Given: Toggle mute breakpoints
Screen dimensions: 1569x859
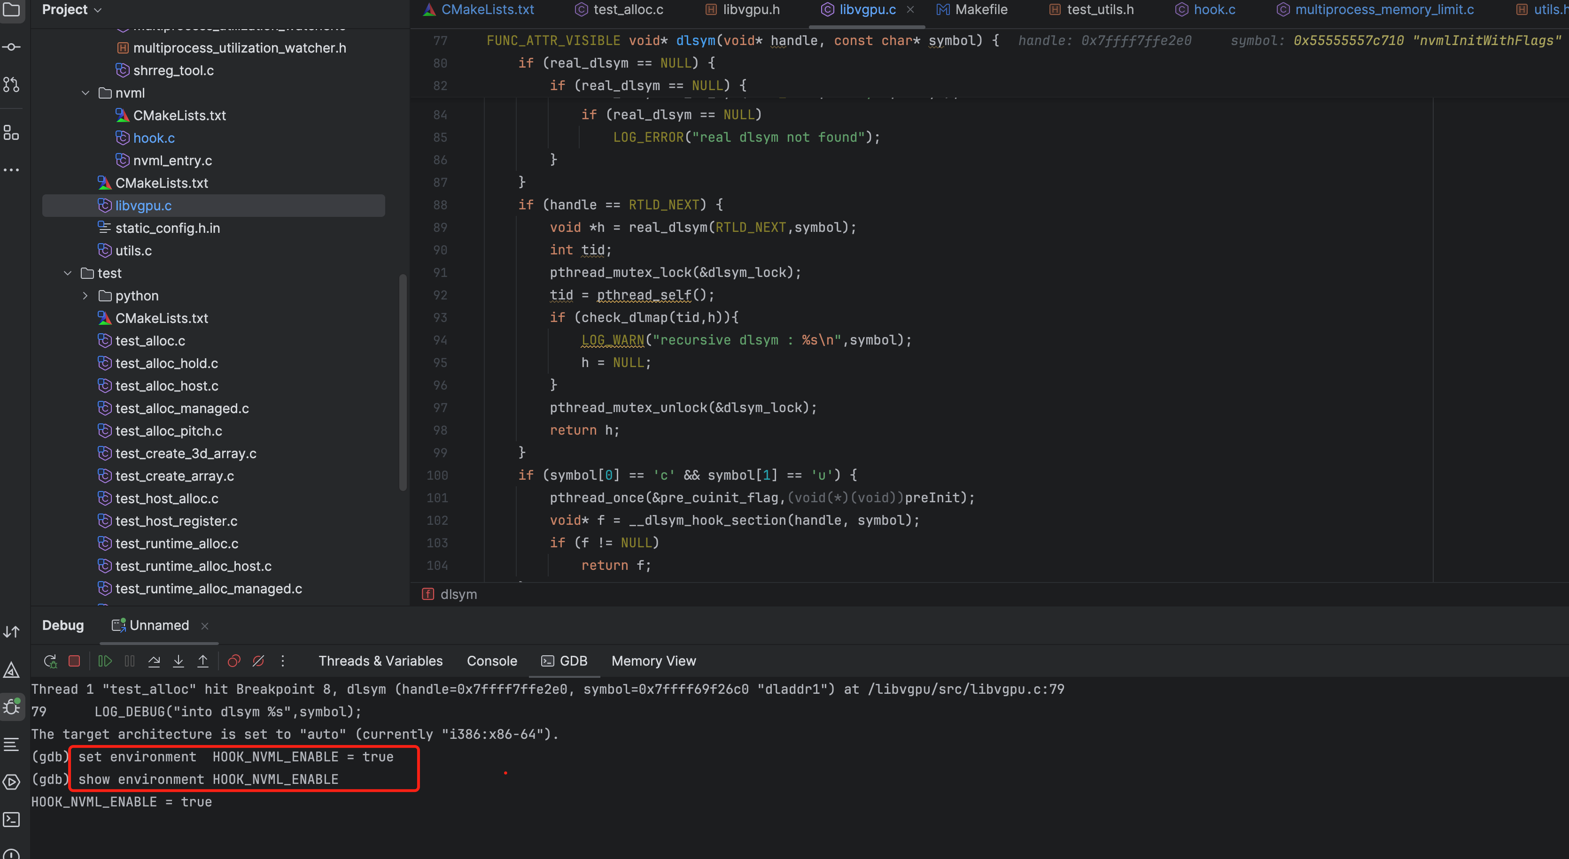Looking at the screenshot, I should tap(258, 661).
